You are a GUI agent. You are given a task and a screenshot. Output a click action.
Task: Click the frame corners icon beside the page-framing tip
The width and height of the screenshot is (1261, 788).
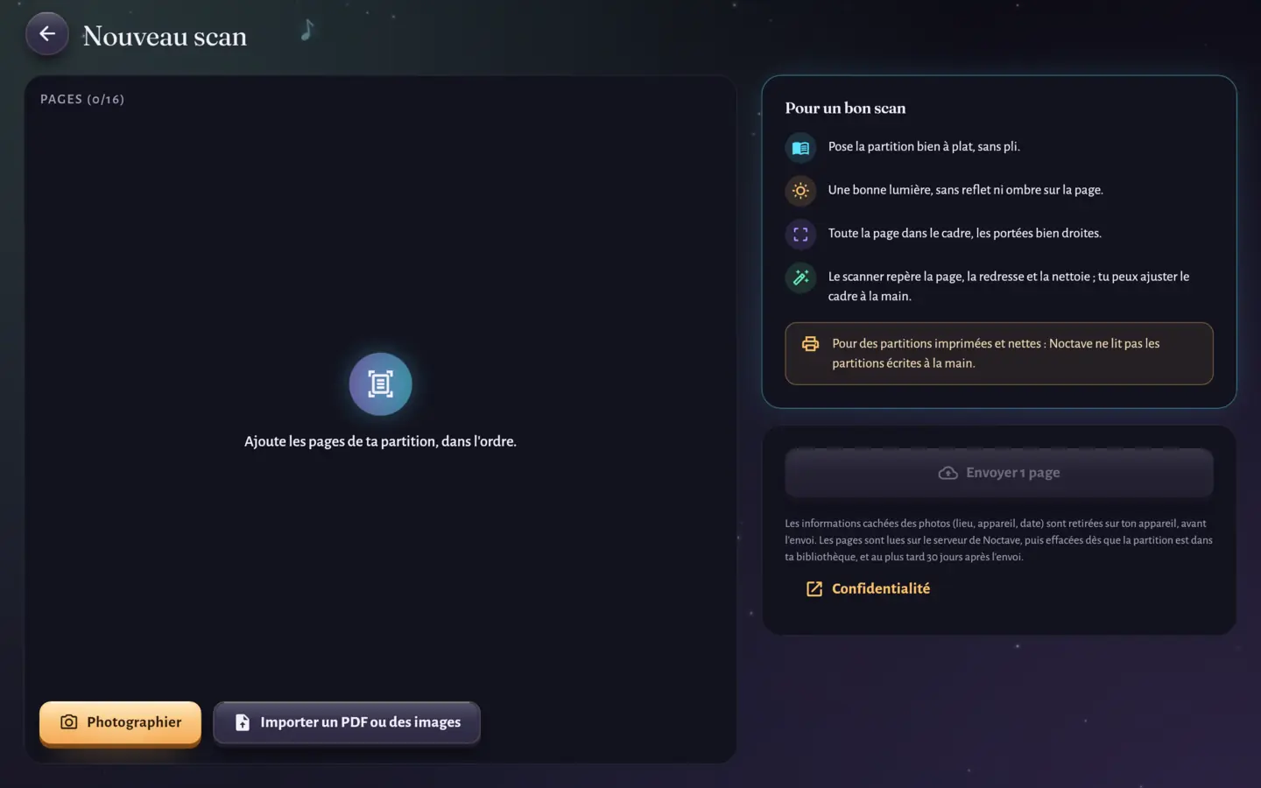(x=800, y=235)
